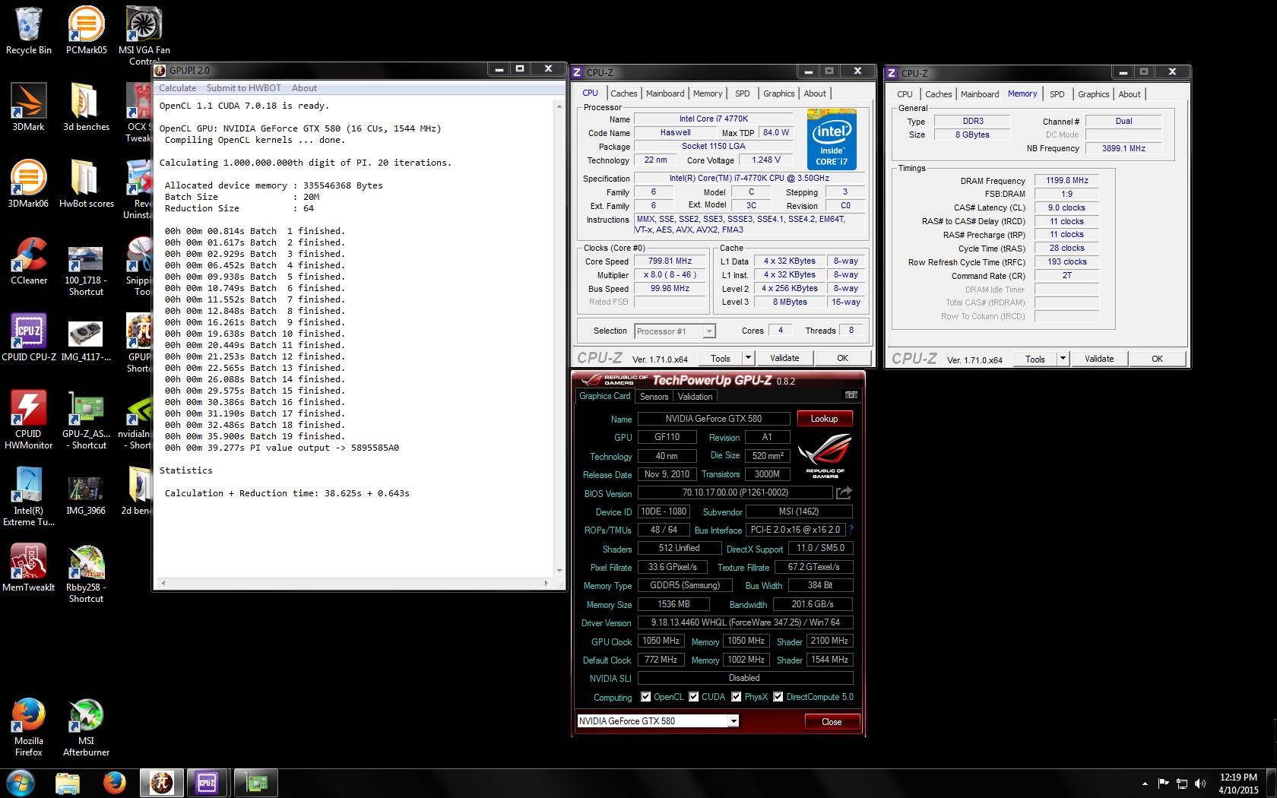
Task: Click the Windows Start button
Action: pyautogui.click(x=21, y=782)
